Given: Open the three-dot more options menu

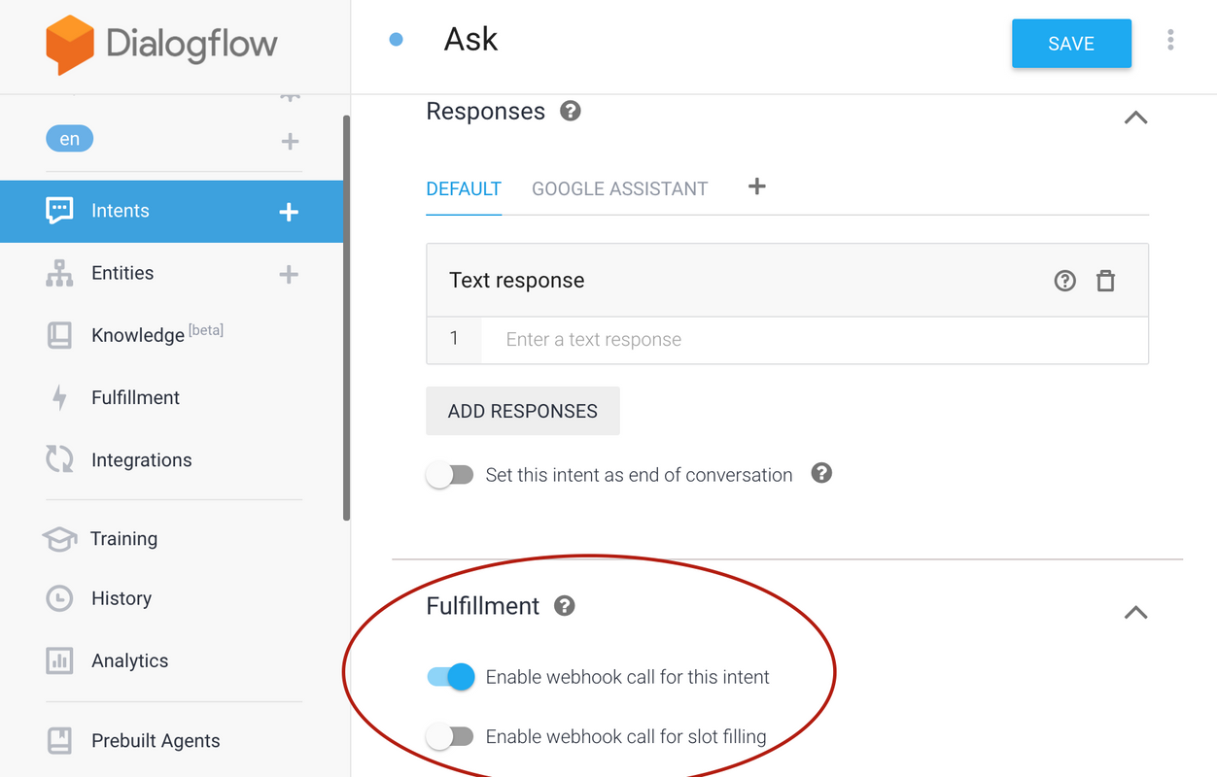Looking at the screenshot, I should coord(1170,40).
